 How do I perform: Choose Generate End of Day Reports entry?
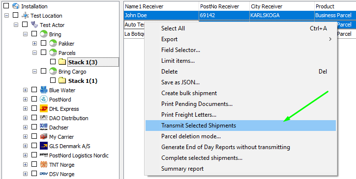click(240, 147)
